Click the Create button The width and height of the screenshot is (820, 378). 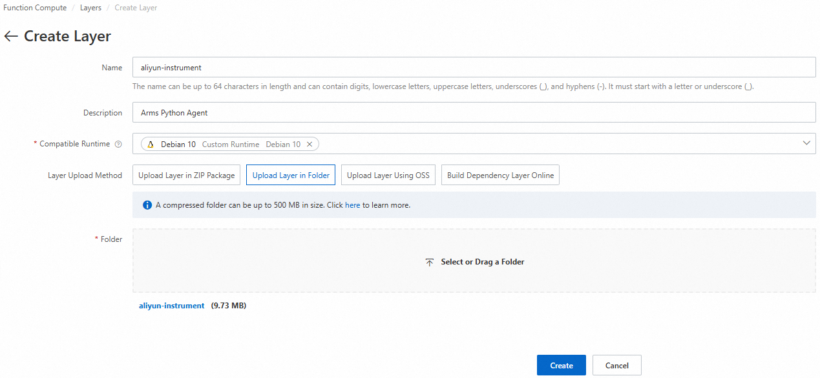coord(562,365)
